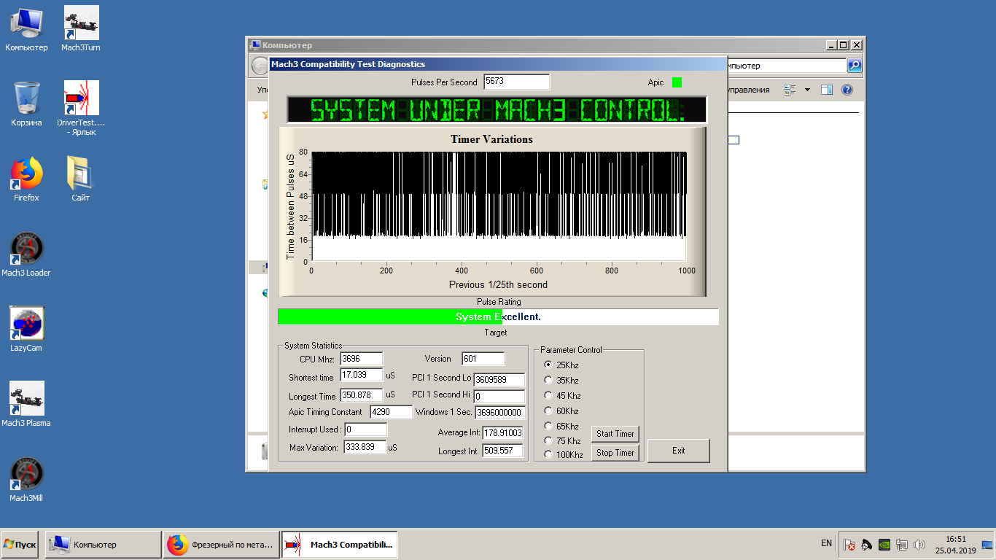Click the Back arrow in Компьютер window

point(259,66)
